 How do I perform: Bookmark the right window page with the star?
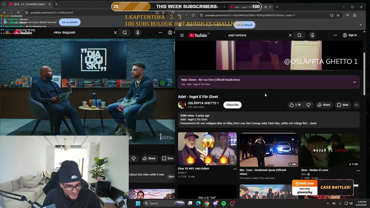point(338,15)
